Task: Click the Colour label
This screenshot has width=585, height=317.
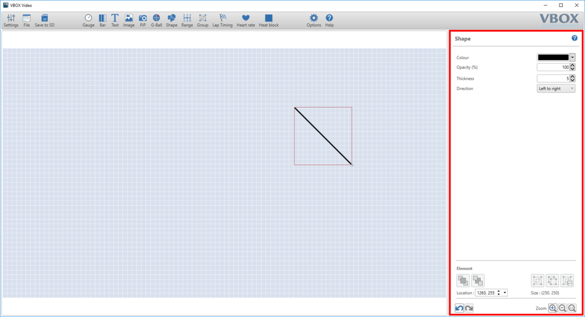Action: 462,57
